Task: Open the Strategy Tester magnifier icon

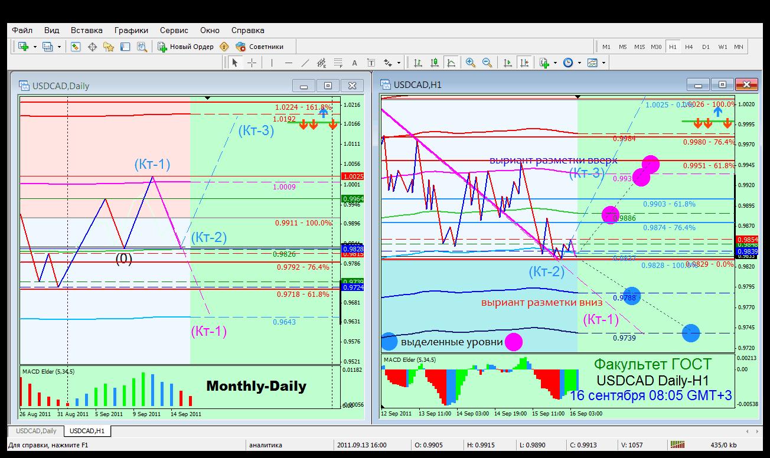Action: [x=142, y=47]
